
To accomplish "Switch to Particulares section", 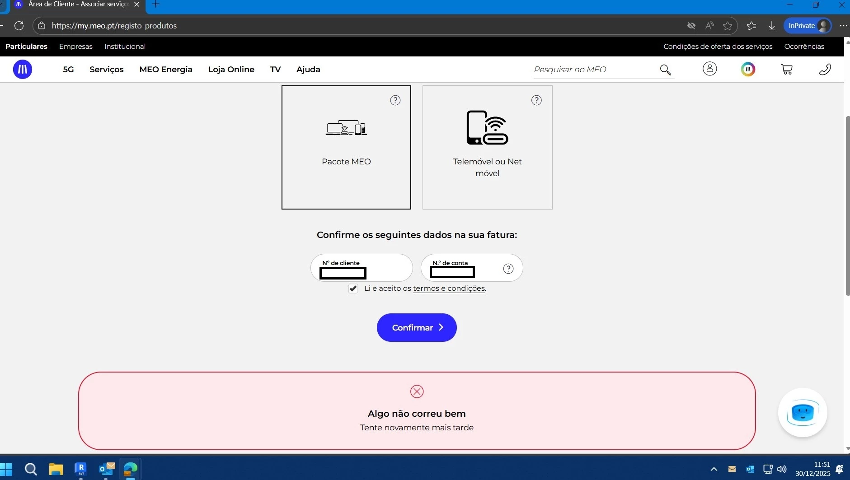I will (x=26, y=47).
